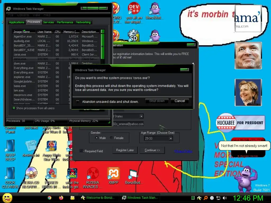Toggle Show processes from all users
Image resolution: width=271 pixels, height=203 pixels.
click(x=14, y=108)
